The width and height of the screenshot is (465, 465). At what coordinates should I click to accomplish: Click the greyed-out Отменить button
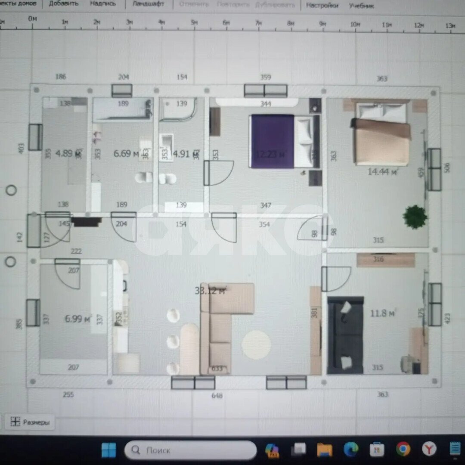(x=194, y=4)
